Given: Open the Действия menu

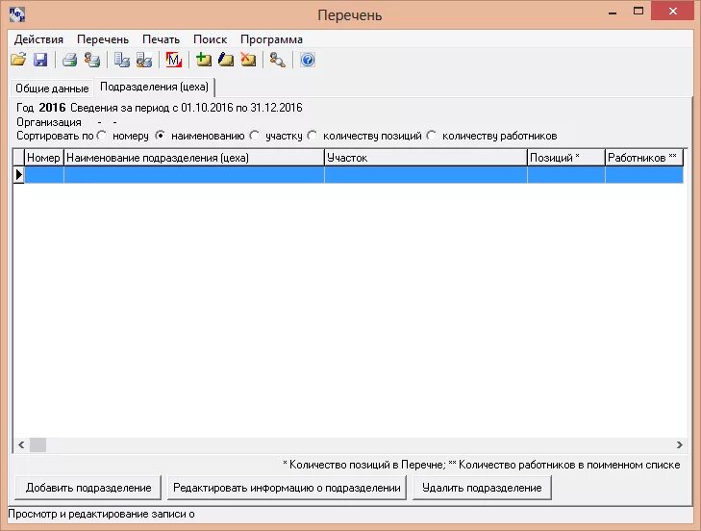Looking at the screenshot, I should click(38, 39).
